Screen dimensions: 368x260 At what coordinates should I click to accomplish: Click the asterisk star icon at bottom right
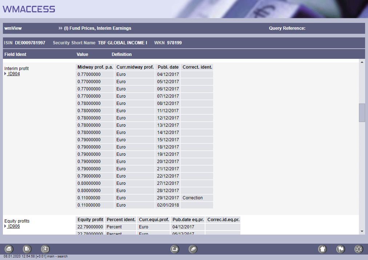click(x=359, y=249)
